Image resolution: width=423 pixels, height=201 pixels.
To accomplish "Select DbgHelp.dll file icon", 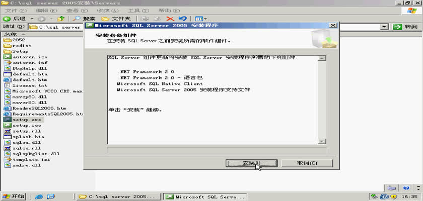I will (8, 68).
